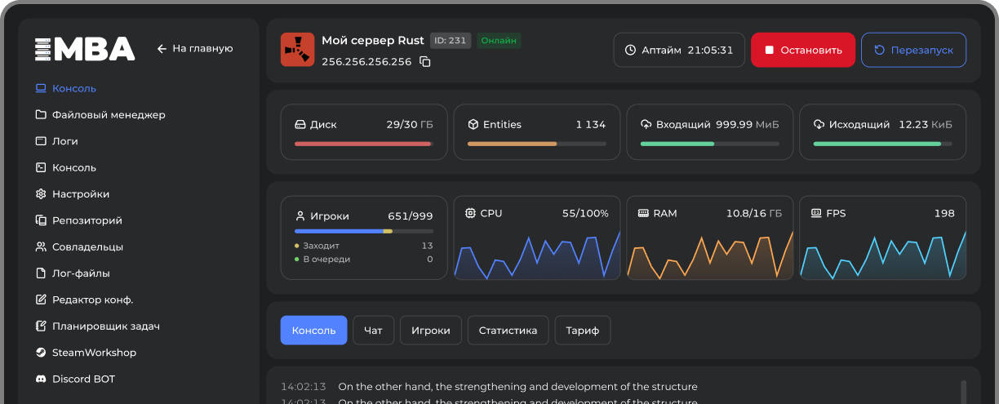Go to Репозиторий in sidebar
Screen dimensions: 999x404
[x=87, y=220]
